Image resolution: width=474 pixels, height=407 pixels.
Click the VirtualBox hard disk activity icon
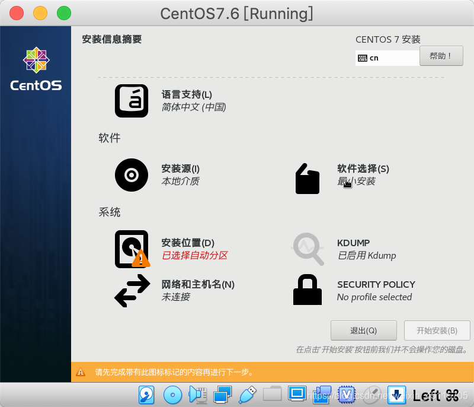146,395
